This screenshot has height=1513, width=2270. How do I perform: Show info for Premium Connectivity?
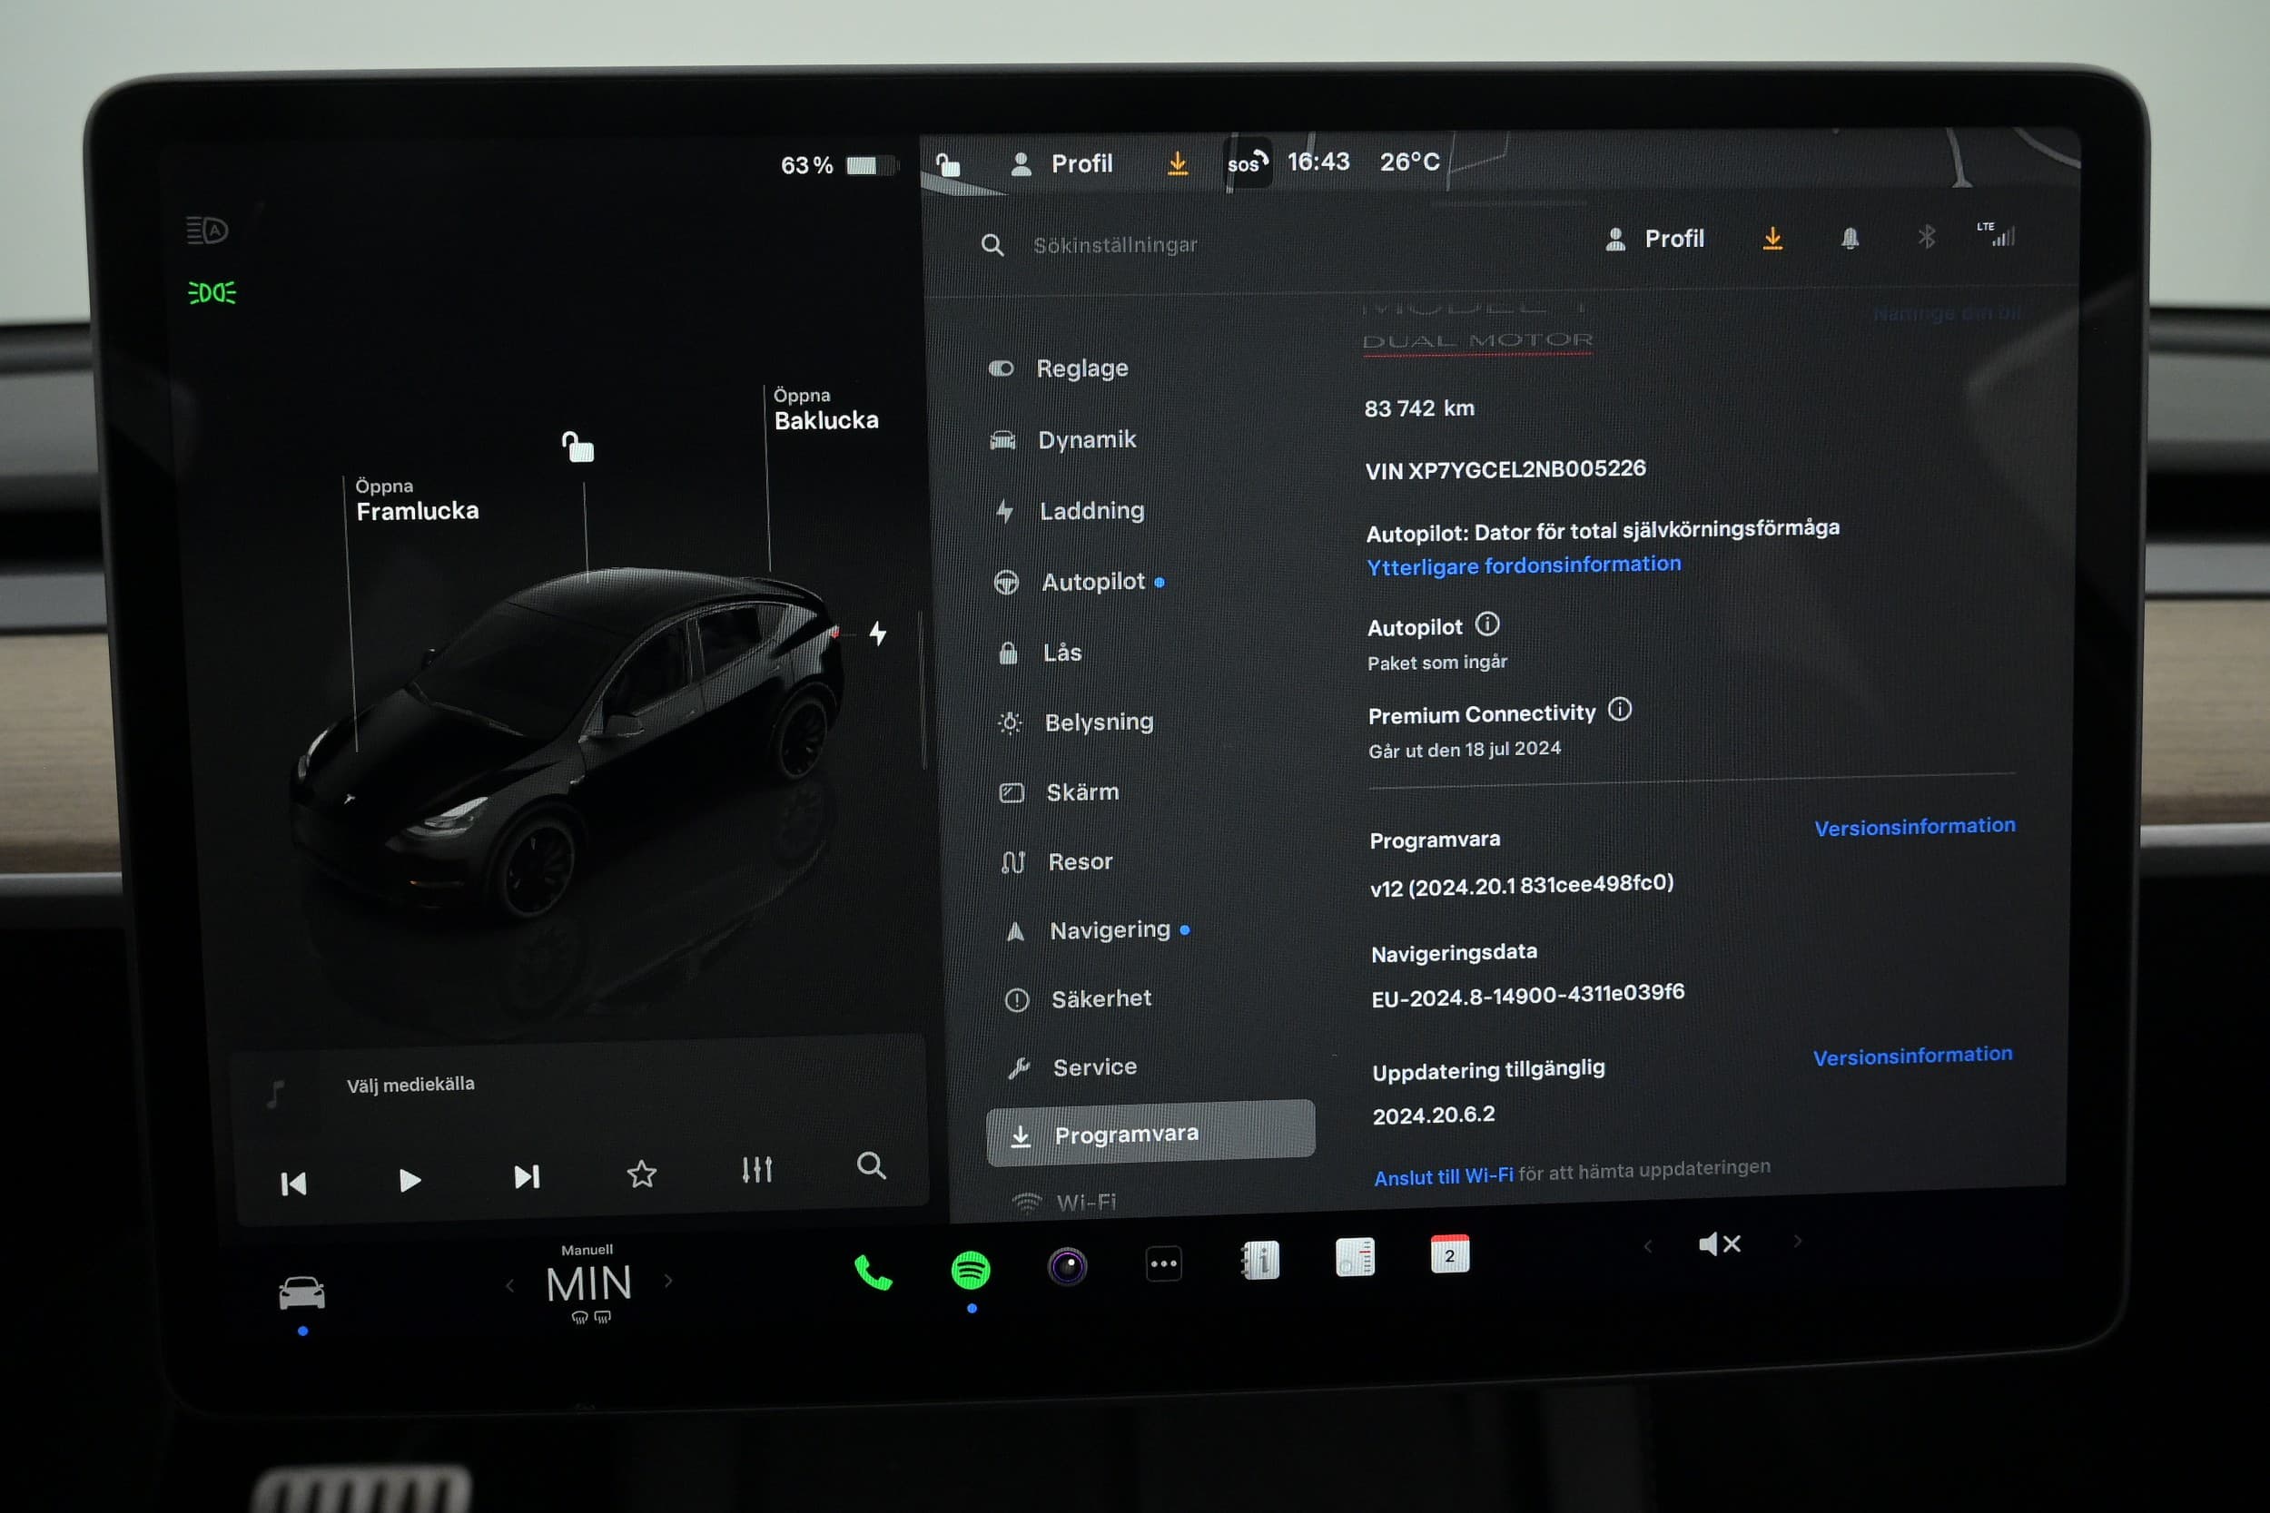(x=1620, y=709)
